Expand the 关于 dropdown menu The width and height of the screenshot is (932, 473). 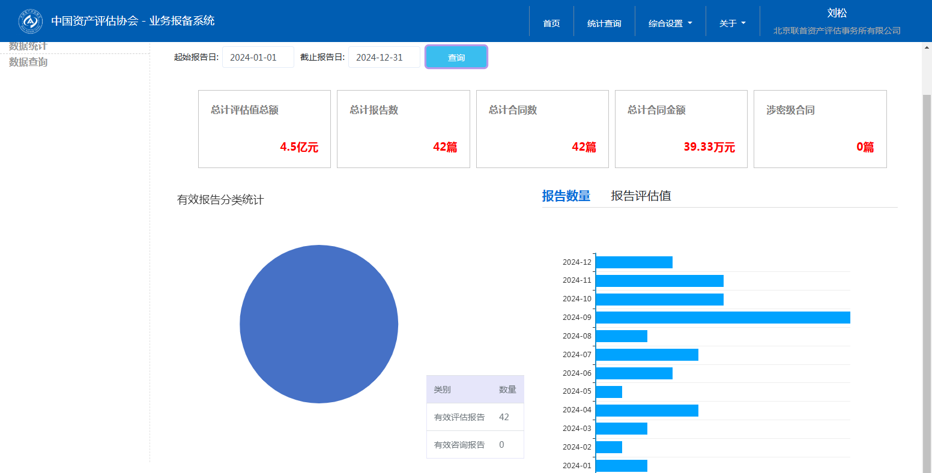coord(732,23)
